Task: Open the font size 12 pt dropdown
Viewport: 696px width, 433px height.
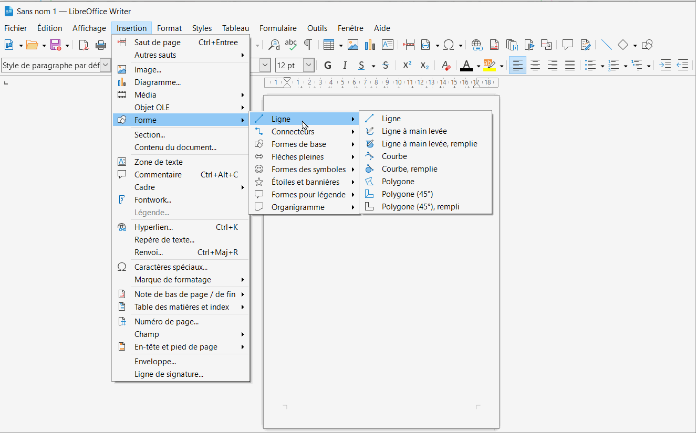Action: [x=309, y=66]
